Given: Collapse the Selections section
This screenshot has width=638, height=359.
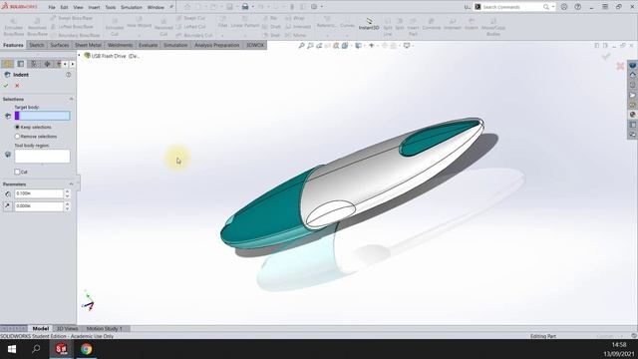Looking at the screenshot, I should pyautogui.click(x=71, y=99).
